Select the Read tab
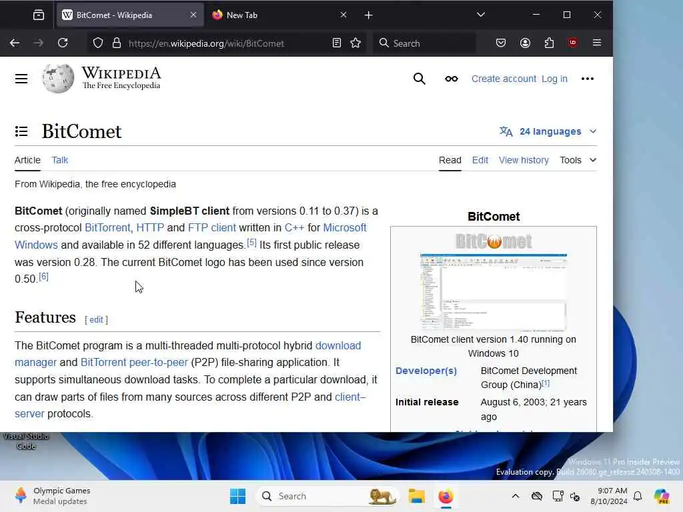Image resolution: width=683 pixels, height=512 pixels. click(x=450, y=160)
